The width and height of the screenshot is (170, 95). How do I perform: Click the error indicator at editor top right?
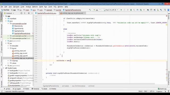167,16
